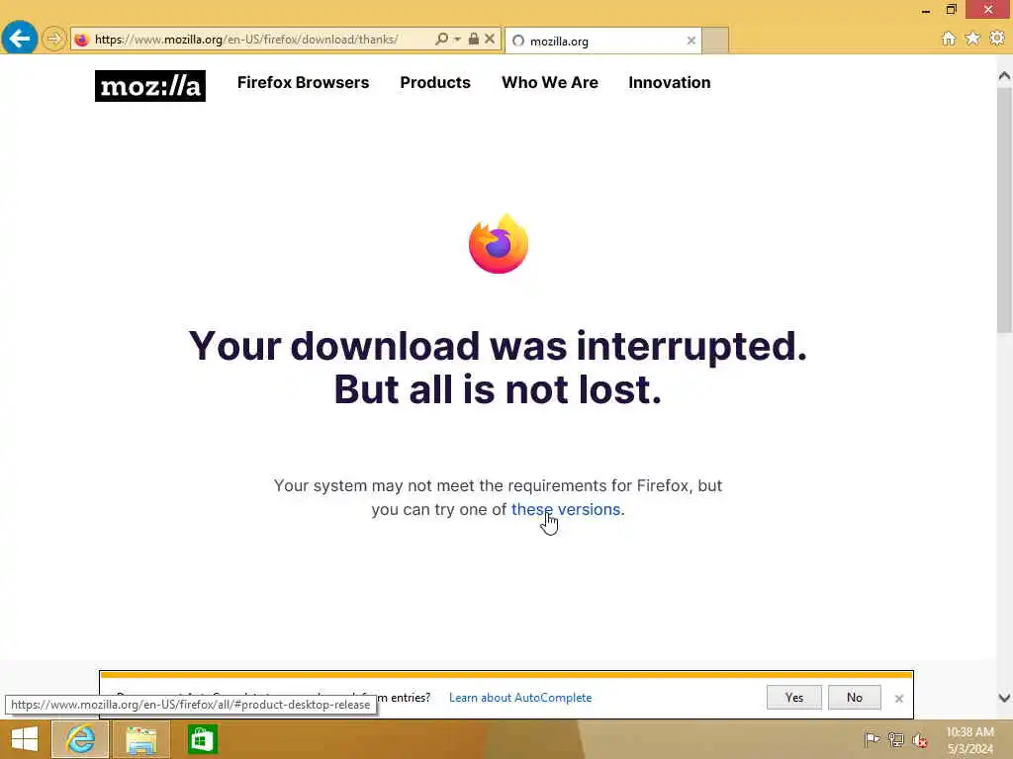Click Yes on the AutoComplete prompt
The height and width of the screenshot is (759, 1013).
(x=794, y=698)
